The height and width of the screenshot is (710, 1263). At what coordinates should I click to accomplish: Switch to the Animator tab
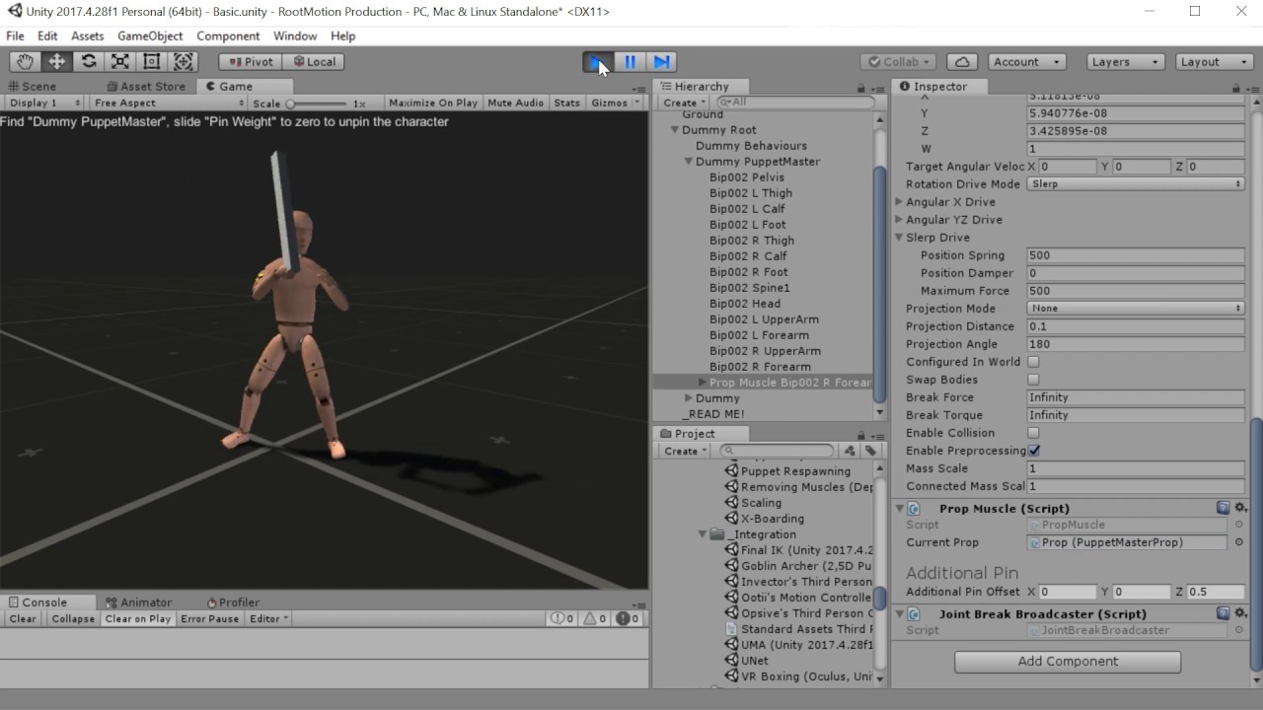[139, 603]
